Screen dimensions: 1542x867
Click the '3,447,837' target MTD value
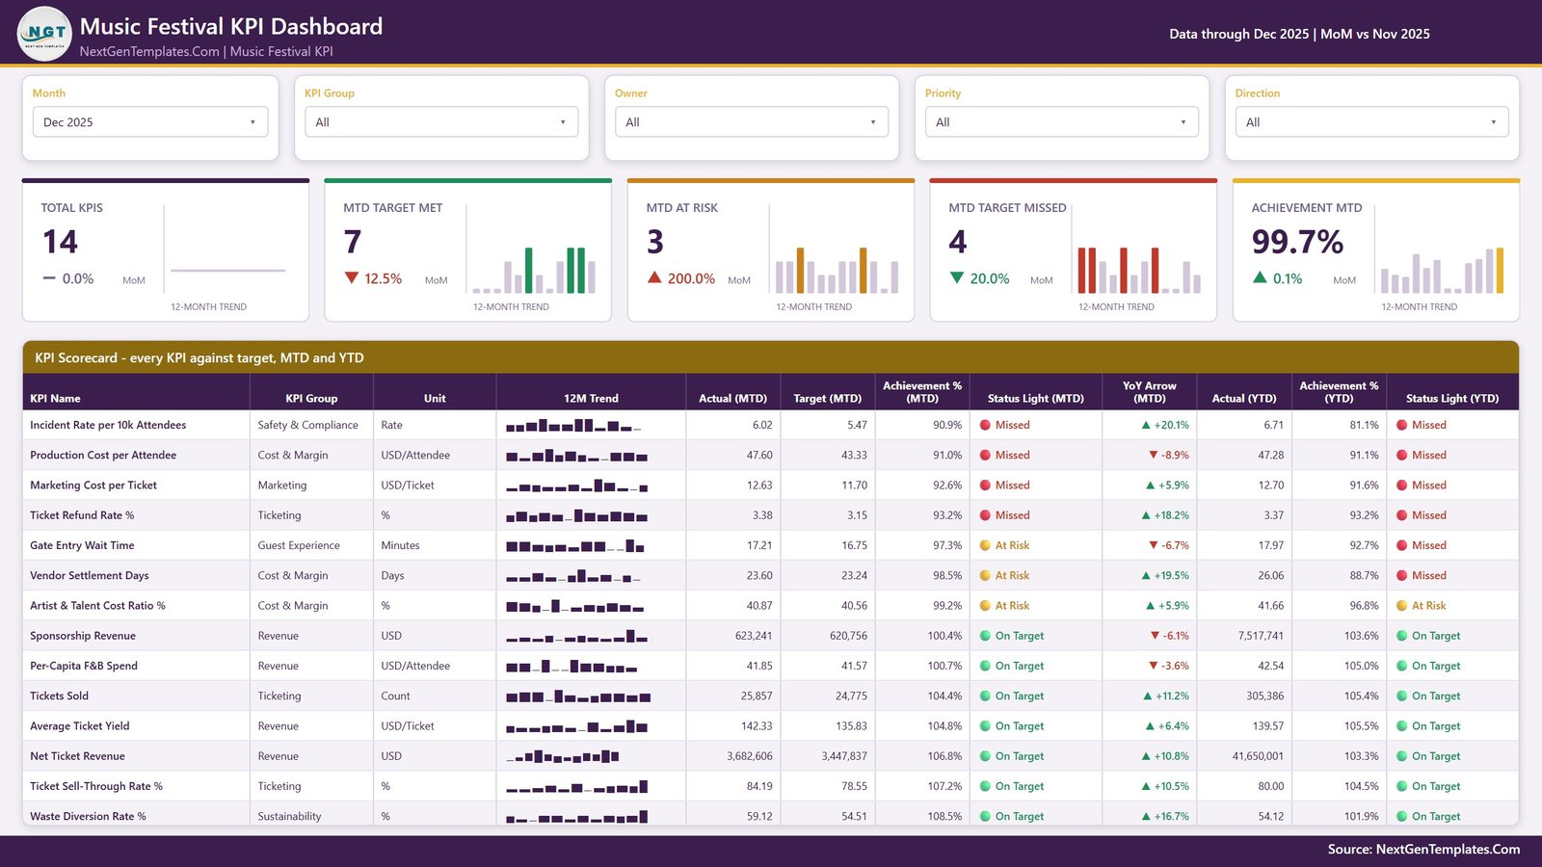pyautogui.click(x=844, y=756)
